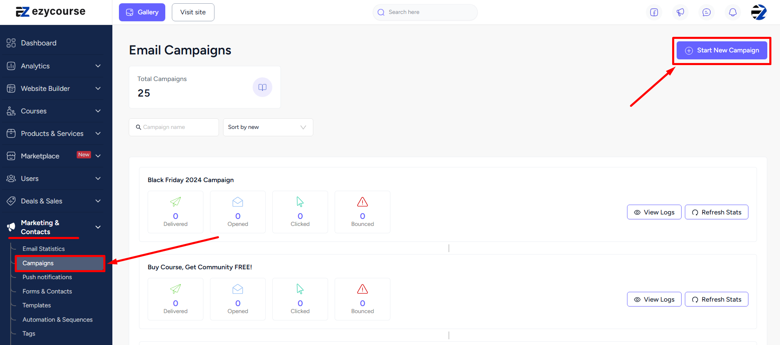Expand the Website Builder chevron
780x345 pixels.
(98, 88)
